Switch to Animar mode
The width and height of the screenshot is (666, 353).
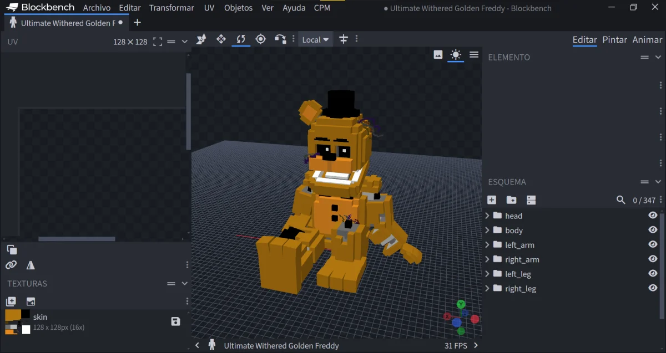click(647, 39)
